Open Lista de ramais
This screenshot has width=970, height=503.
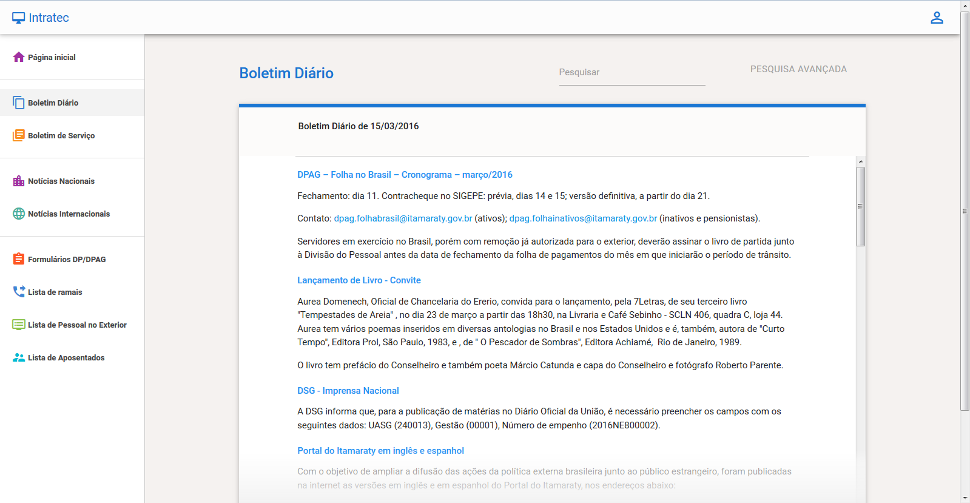tap(72, 292)
